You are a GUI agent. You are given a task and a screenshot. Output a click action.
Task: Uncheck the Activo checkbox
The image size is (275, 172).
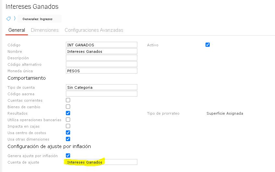click(208, 45)
